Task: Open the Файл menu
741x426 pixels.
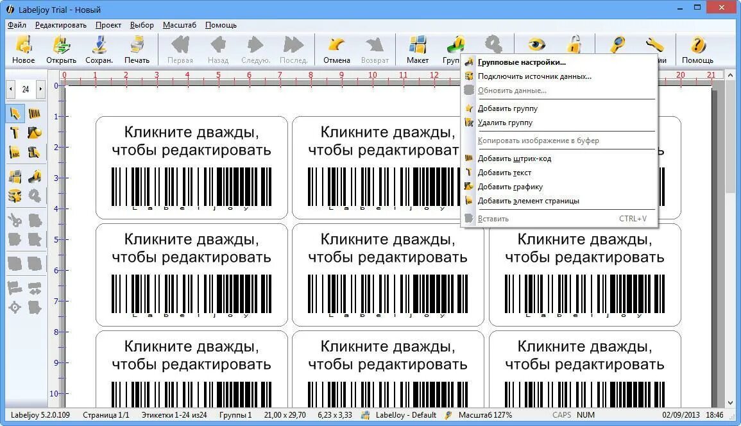Action: (x=17, y=25)
